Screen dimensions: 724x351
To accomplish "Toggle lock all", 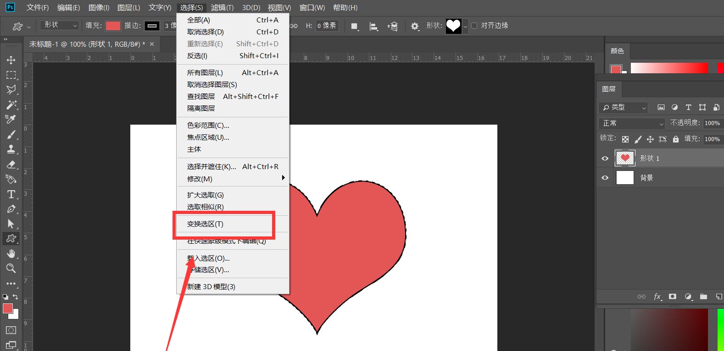I will pos(676,139).
